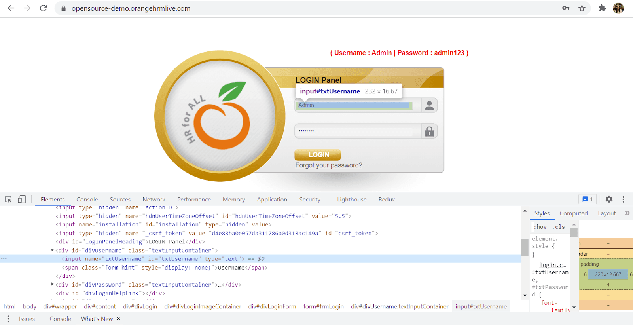633x325 pixels.
Task: Select the div#wrapper breadcrumb
Action: pos(60,306)
